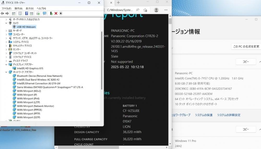
Task: Select WAN Miniport (IKEv2)
Action: (29, 91)
